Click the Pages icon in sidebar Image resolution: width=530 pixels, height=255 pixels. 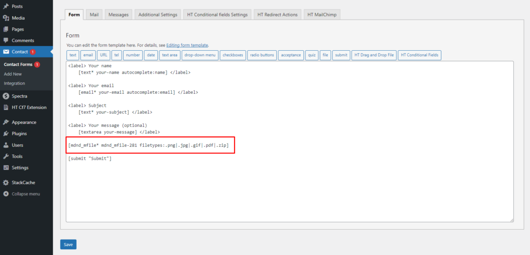pyautogui.click(x=6, y=29)
